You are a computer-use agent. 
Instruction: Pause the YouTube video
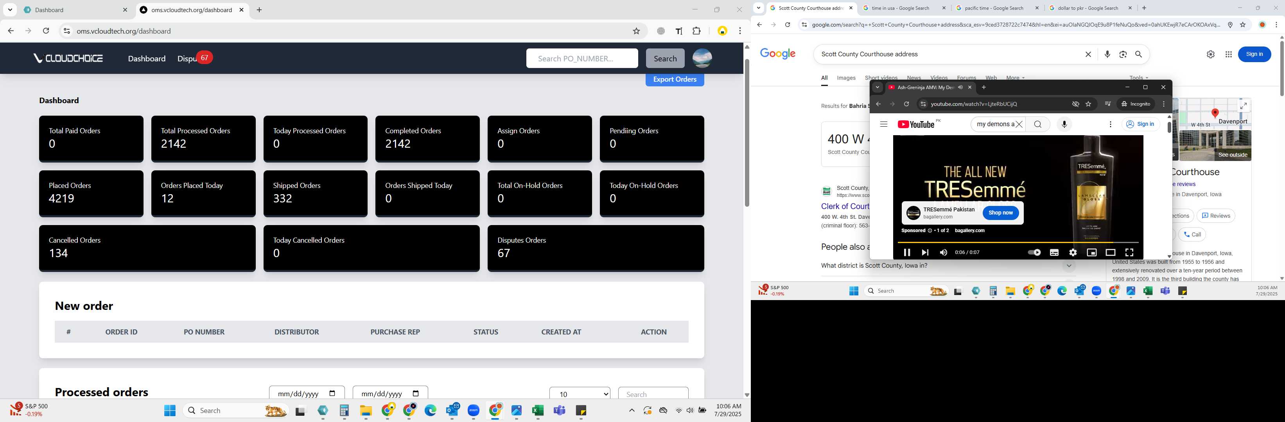907,252
